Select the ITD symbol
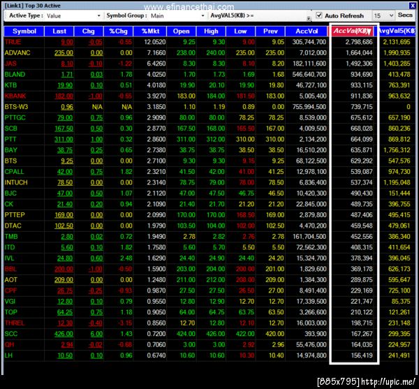Screen dimensions: 419x389 [10, 247]
